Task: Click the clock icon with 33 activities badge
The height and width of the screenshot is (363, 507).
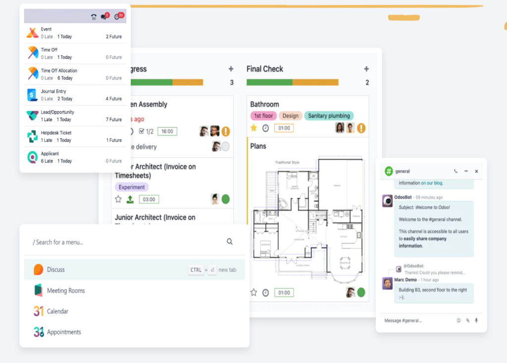Action: (x=117, y=16)
